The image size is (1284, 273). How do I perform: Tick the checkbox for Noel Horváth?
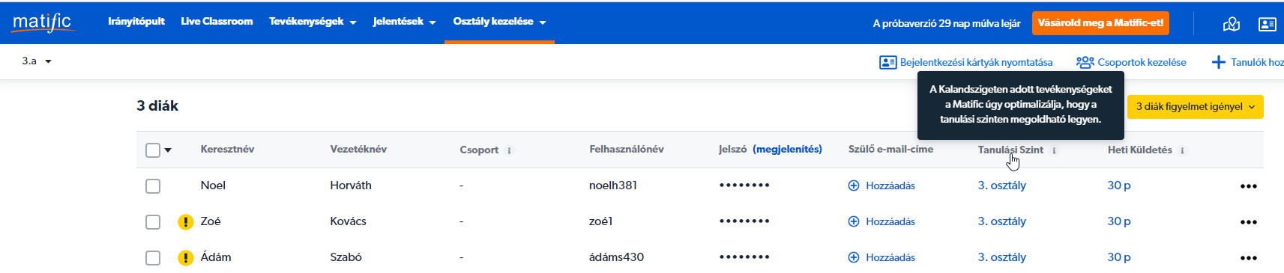coord(153,186)
